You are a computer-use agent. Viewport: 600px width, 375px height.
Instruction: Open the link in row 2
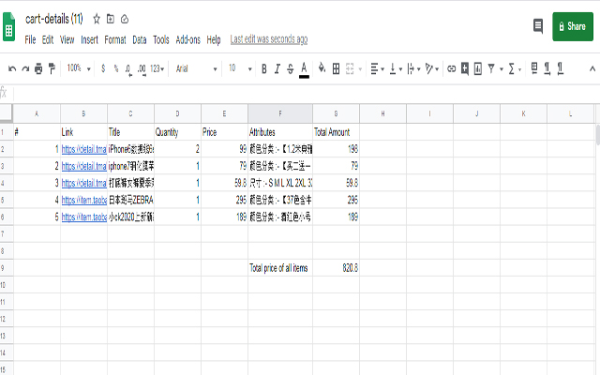[x=83, y=149]
